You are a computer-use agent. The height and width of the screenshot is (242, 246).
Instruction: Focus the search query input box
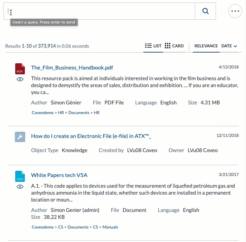click(99, 11)
